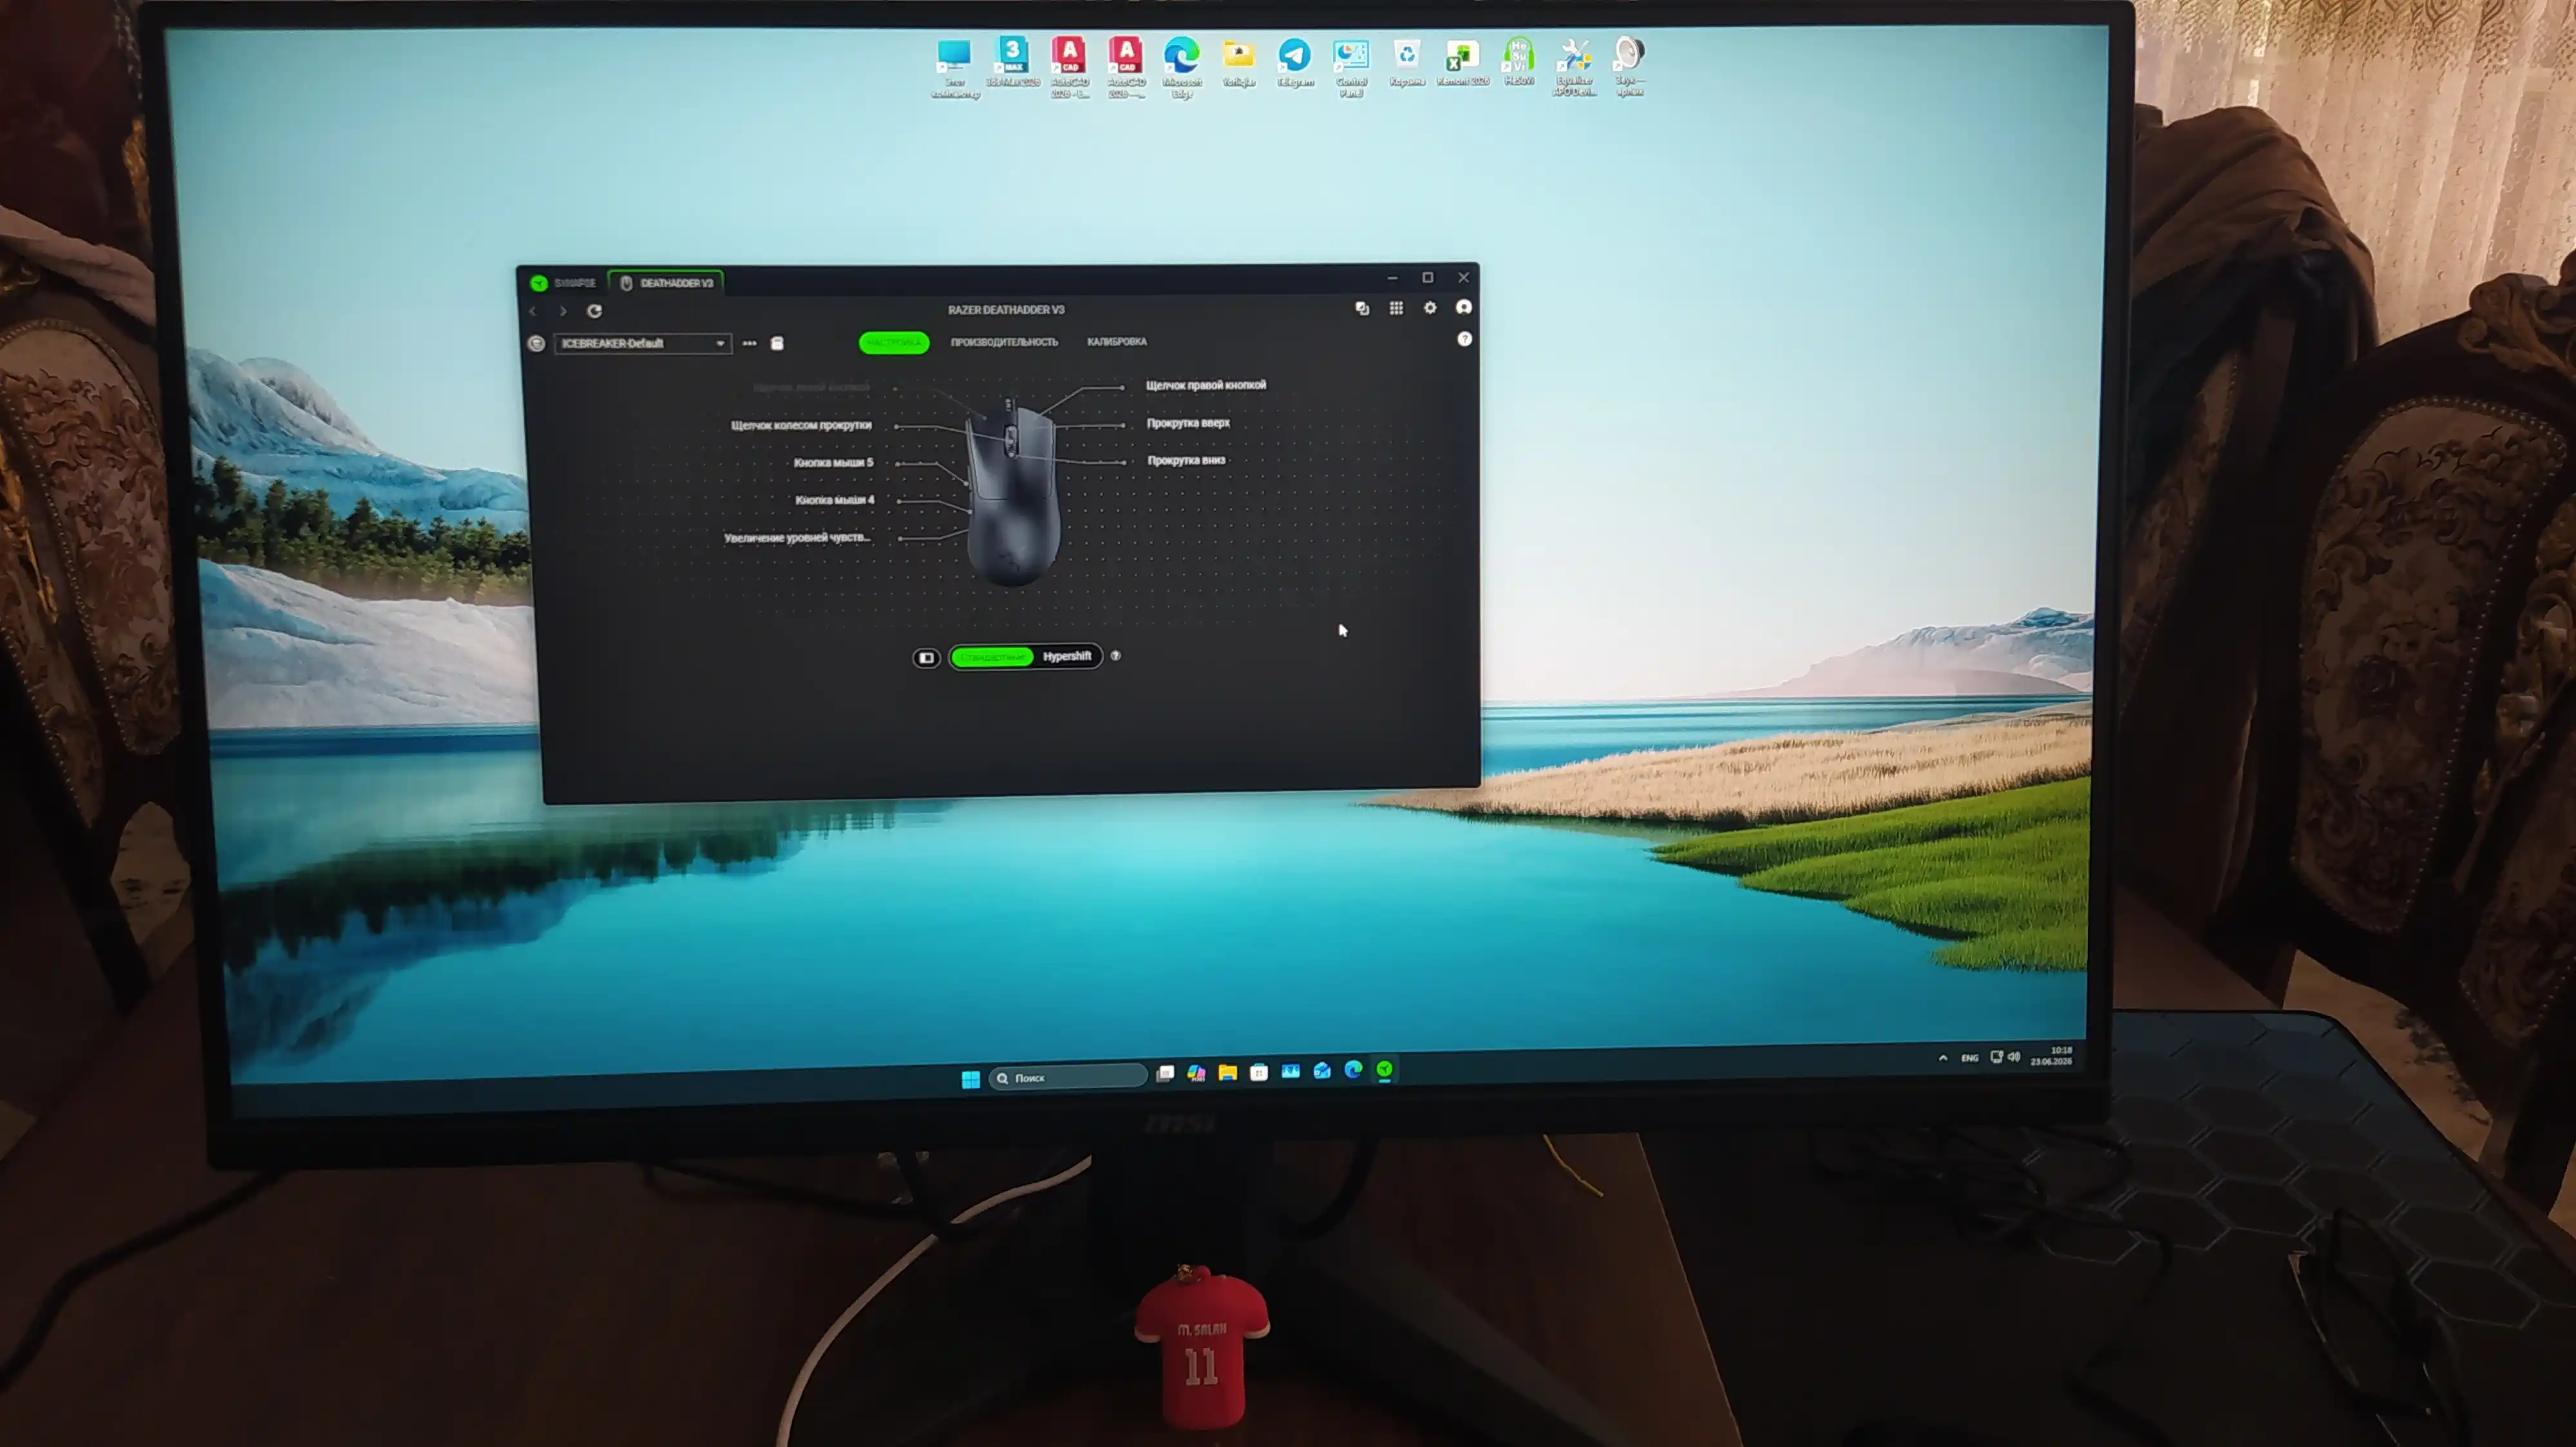Select Увеличение уровней чувств... assignment
The width and height of the screenshot is (2576, 1447).
coord(797,537)
